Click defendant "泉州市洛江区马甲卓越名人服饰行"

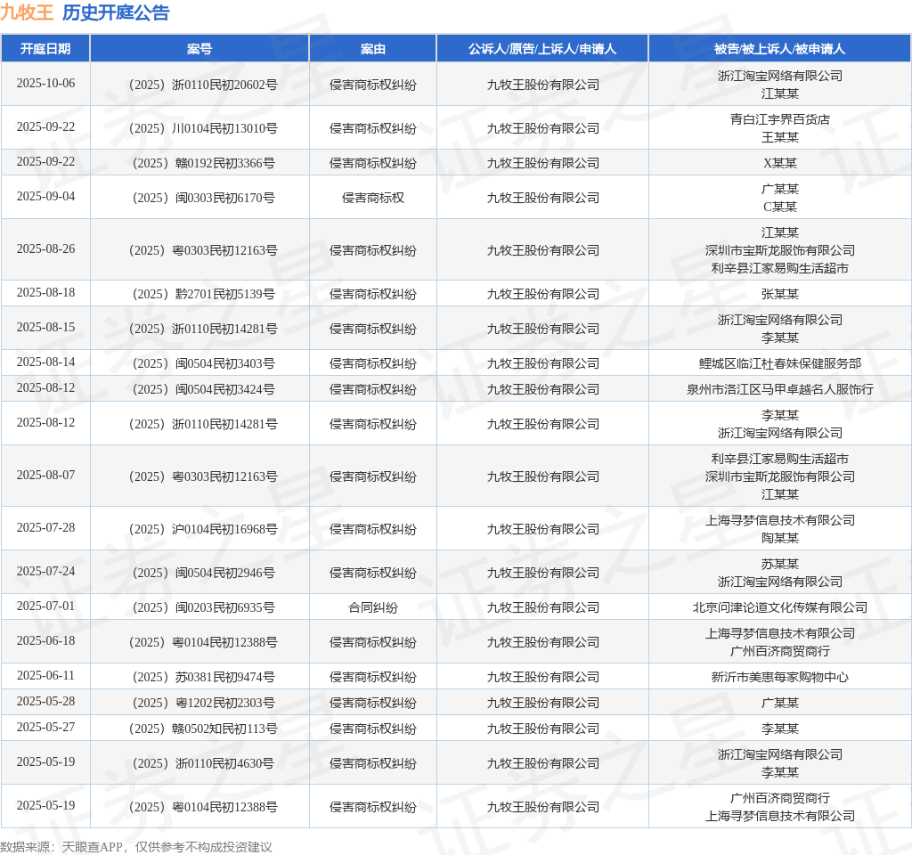click(x=780, y=389)
